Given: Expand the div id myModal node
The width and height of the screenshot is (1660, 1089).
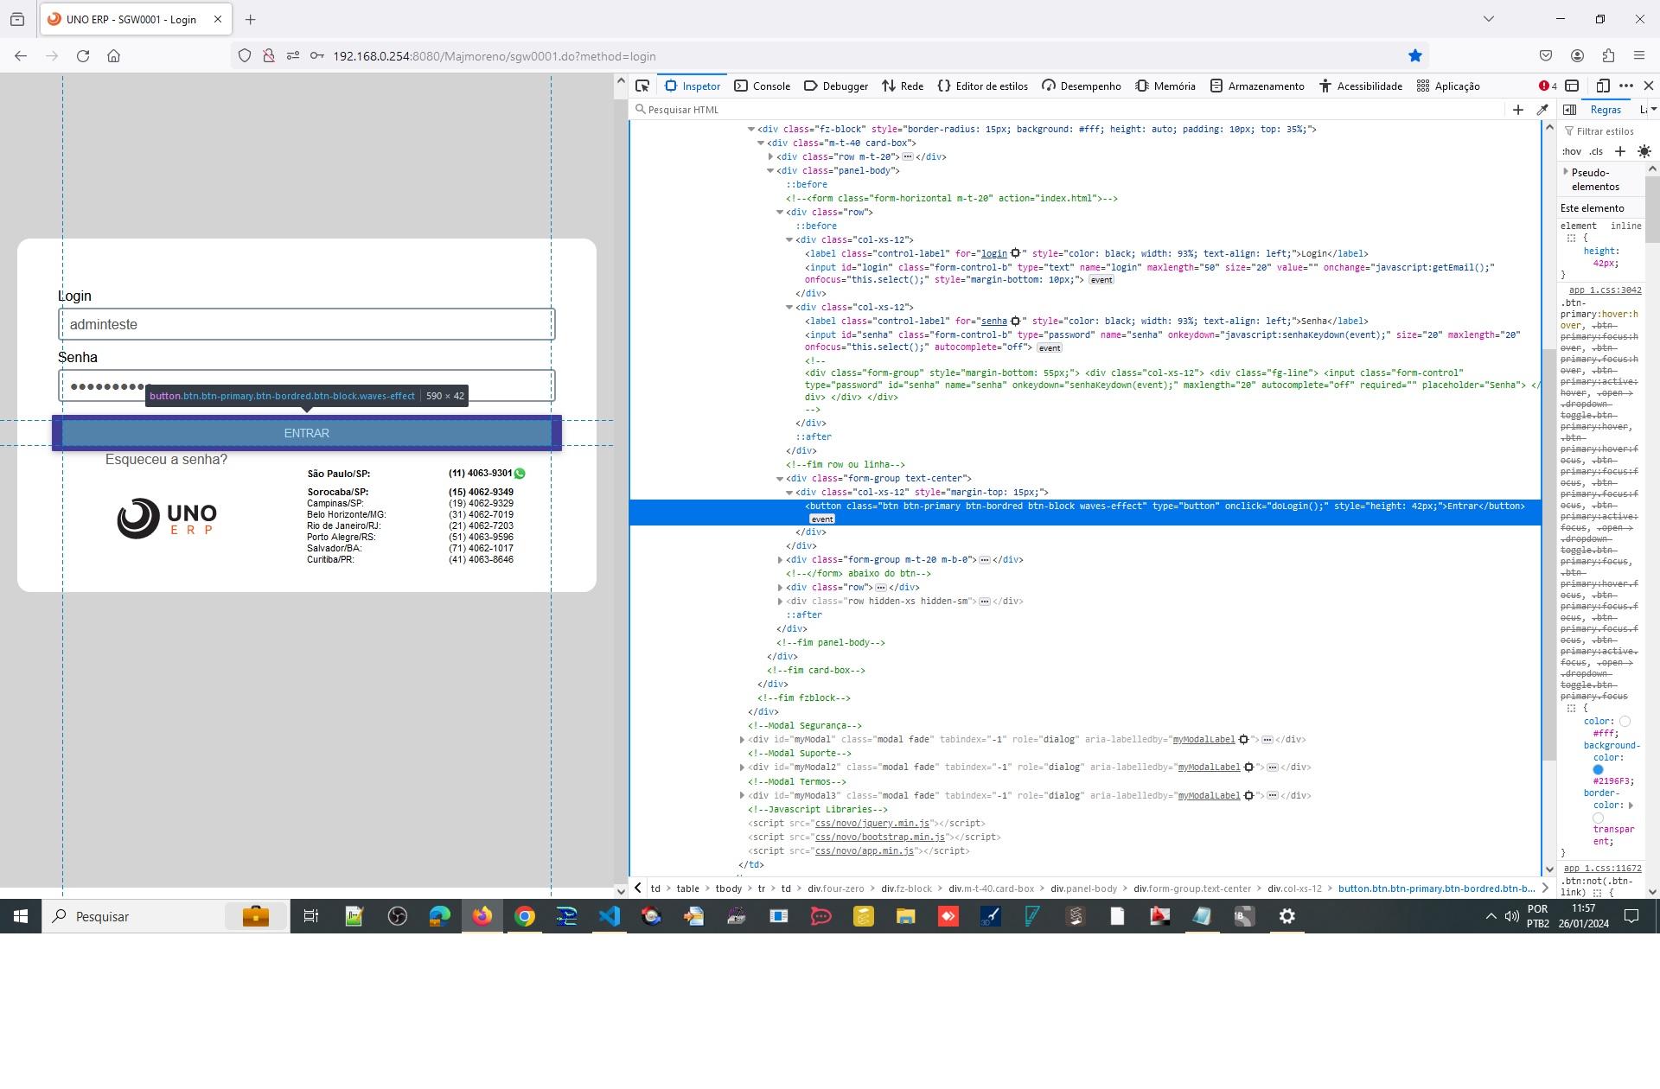Looking at the screenshot, I should [742, 740].
